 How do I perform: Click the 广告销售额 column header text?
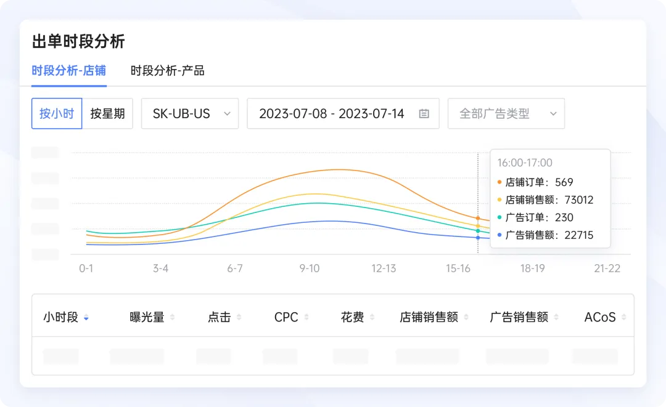519,317
